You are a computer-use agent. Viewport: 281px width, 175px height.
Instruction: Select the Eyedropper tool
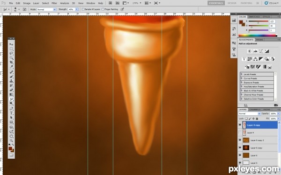point(11,67)
